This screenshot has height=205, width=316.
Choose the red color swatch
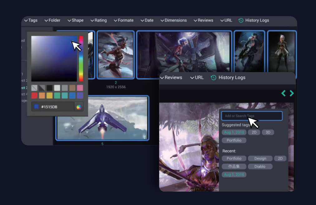34,95
